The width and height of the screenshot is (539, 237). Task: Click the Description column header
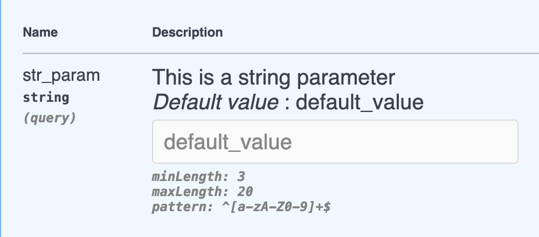(187, 32)
